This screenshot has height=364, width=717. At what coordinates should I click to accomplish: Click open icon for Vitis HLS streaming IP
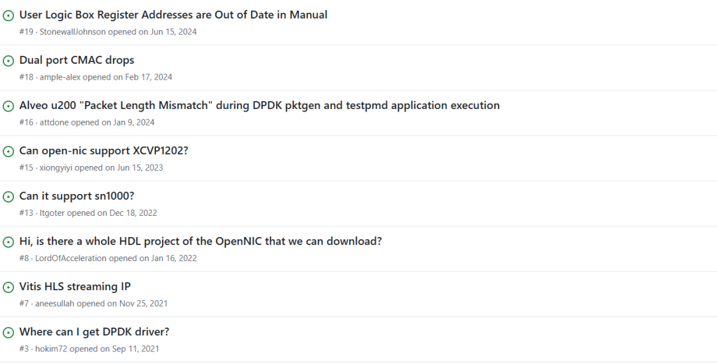[x=8, y=287]
